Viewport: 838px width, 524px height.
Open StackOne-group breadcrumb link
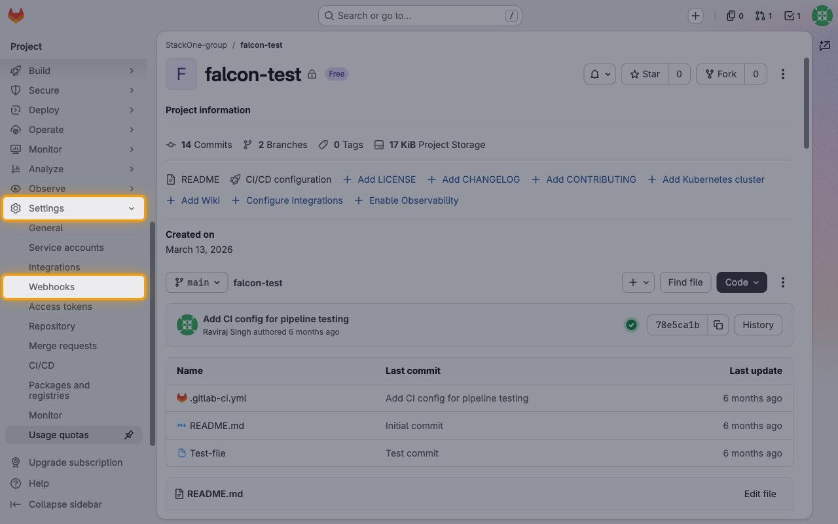196,45
